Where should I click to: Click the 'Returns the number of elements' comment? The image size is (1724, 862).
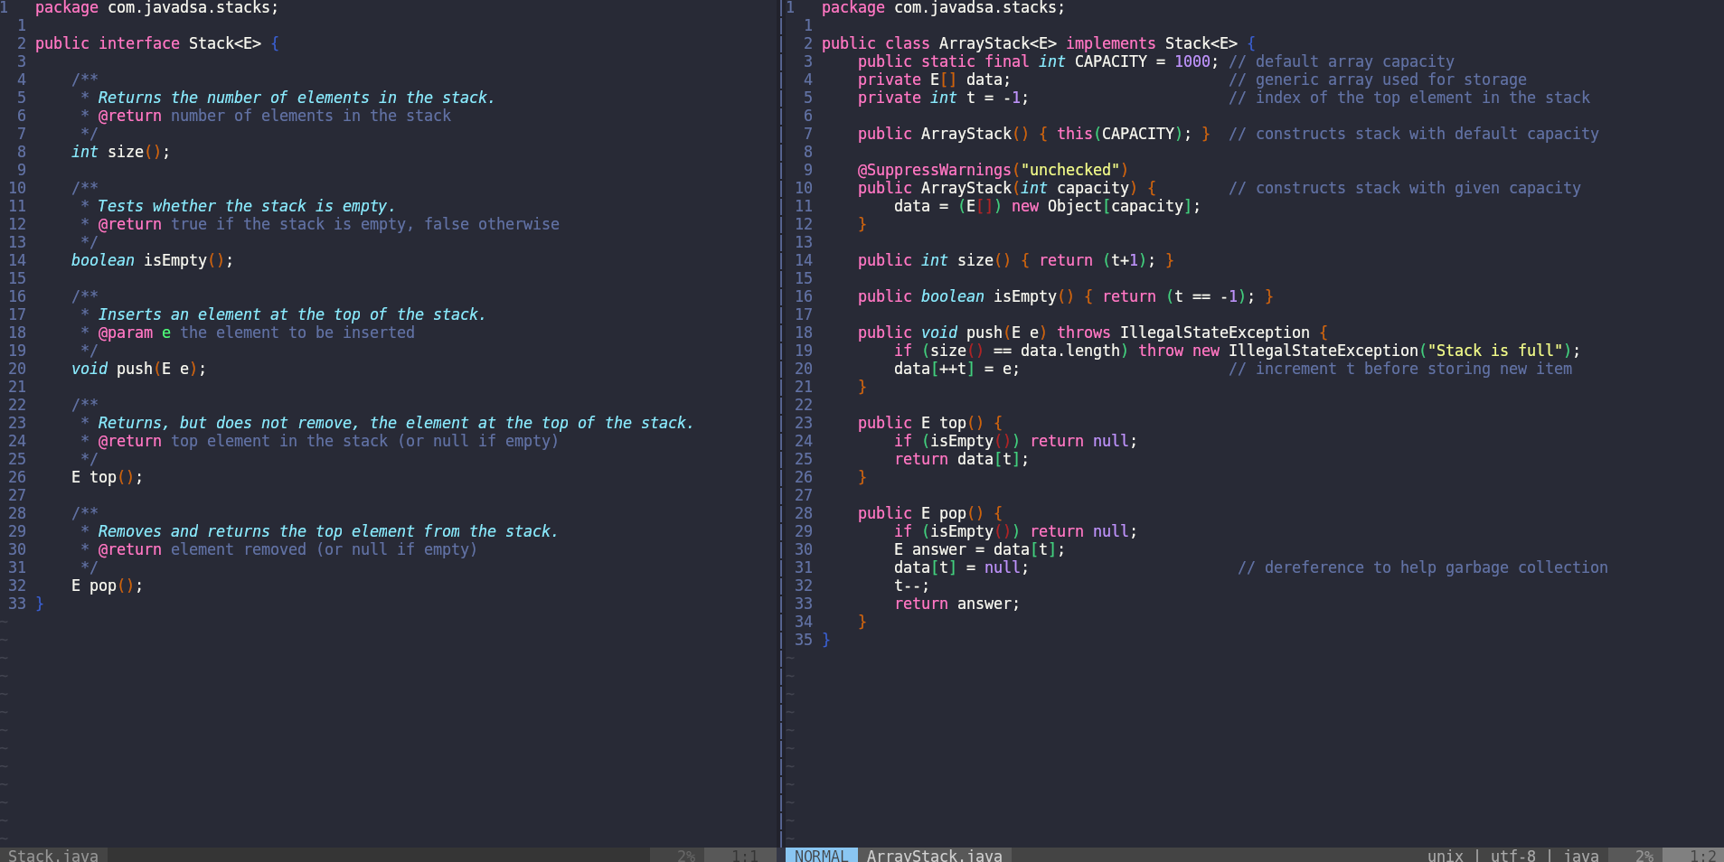(297, 98)
